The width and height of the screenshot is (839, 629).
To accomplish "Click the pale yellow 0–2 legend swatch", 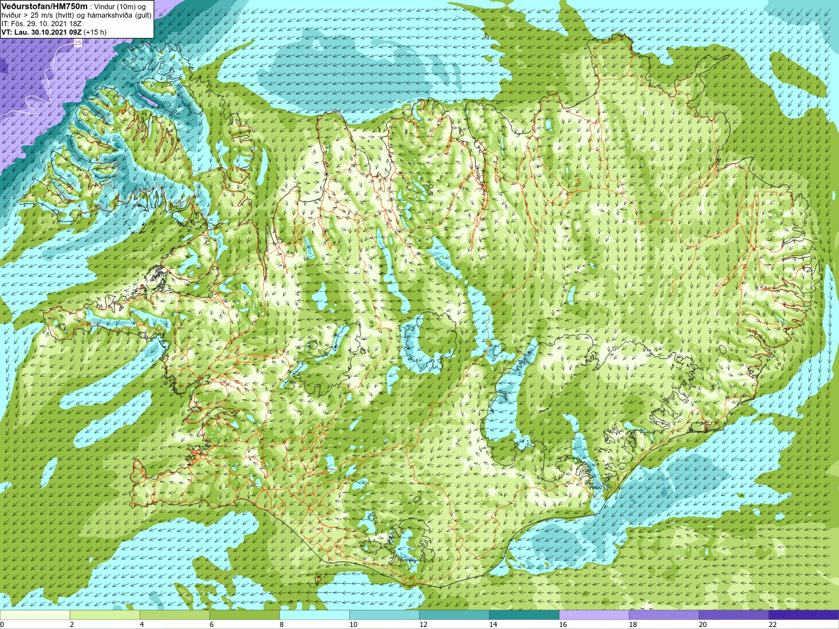I will (x=35, y=615).
